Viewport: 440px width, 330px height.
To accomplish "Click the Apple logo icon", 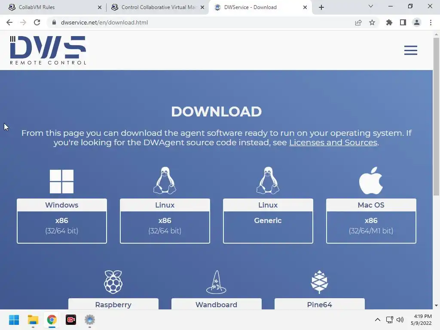I will click(371, 180).
